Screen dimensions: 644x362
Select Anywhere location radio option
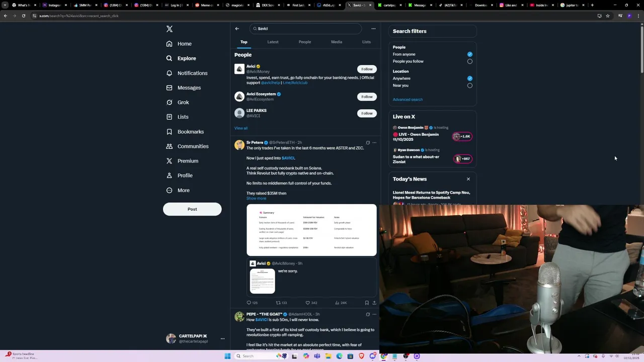pyautogui.click(x=470, y=78)
